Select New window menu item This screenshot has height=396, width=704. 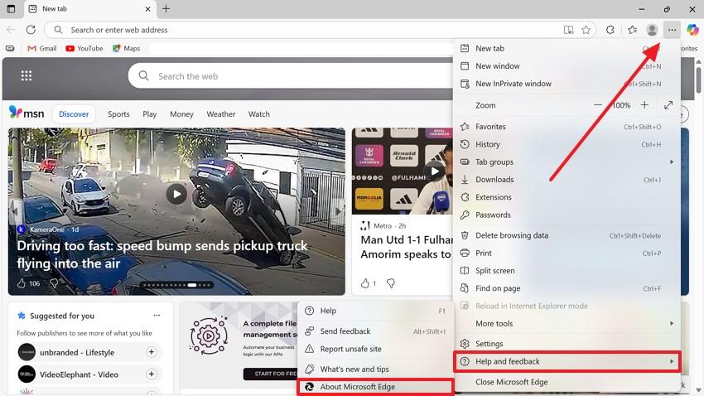(567, 66)
